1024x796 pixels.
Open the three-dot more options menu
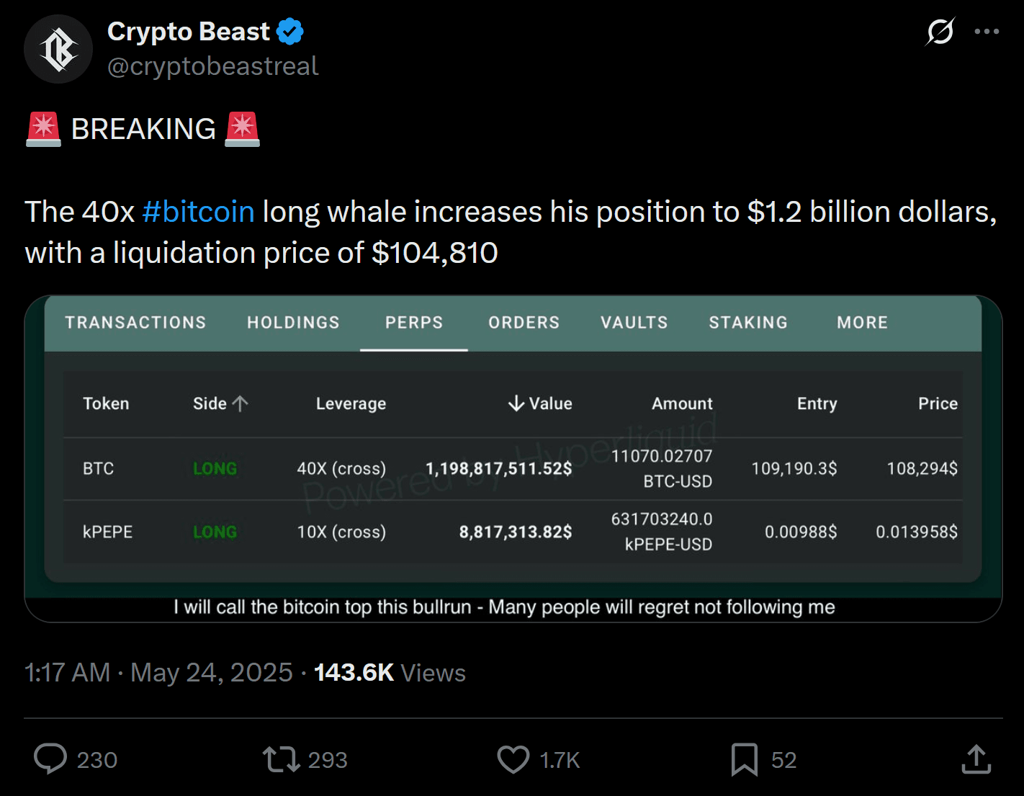click(986, 32)
